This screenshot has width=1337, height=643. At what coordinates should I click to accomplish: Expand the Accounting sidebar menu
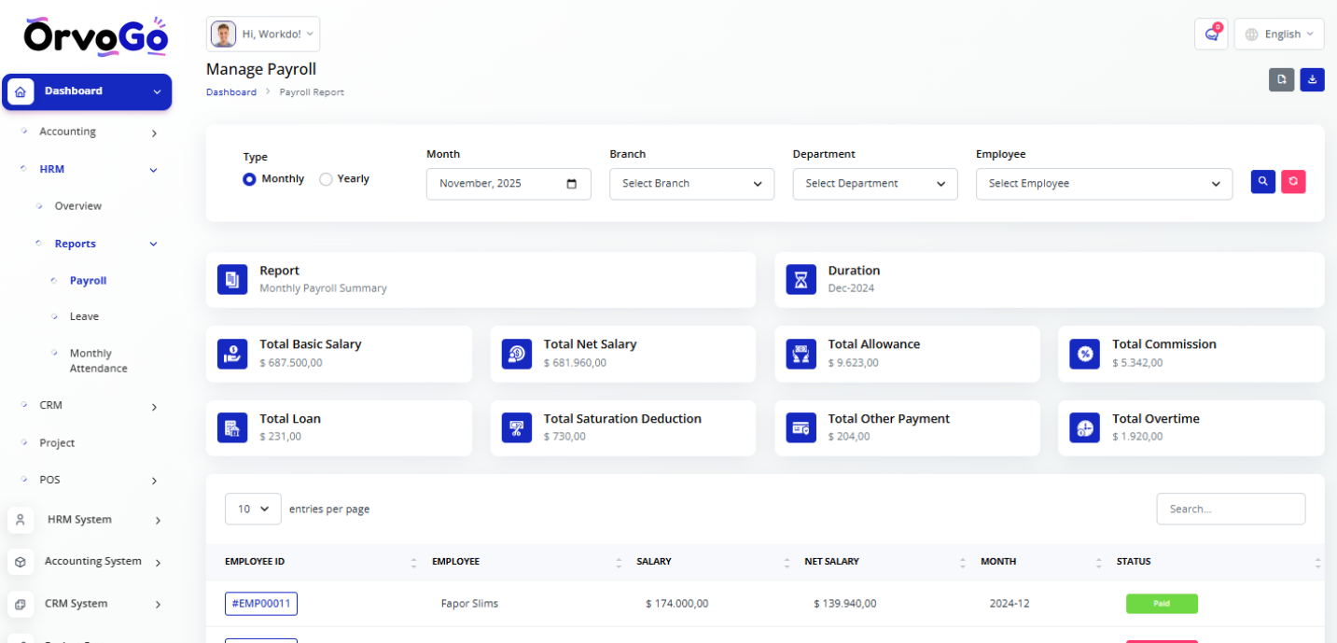click(x=91, y=133)
